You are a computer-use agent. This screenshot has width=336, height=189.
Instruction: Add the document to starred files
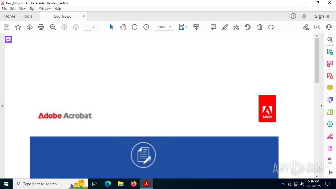[18, 27]
